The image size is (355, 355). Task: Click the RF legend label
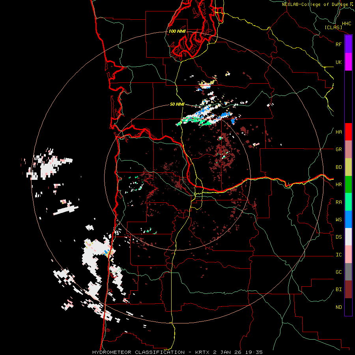[x=338, y=44]
